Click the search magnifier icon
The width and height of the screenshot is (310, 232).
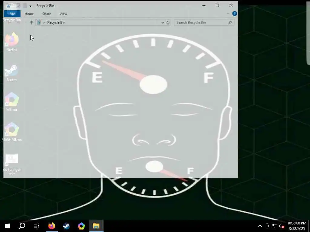[x=230, y=22]
